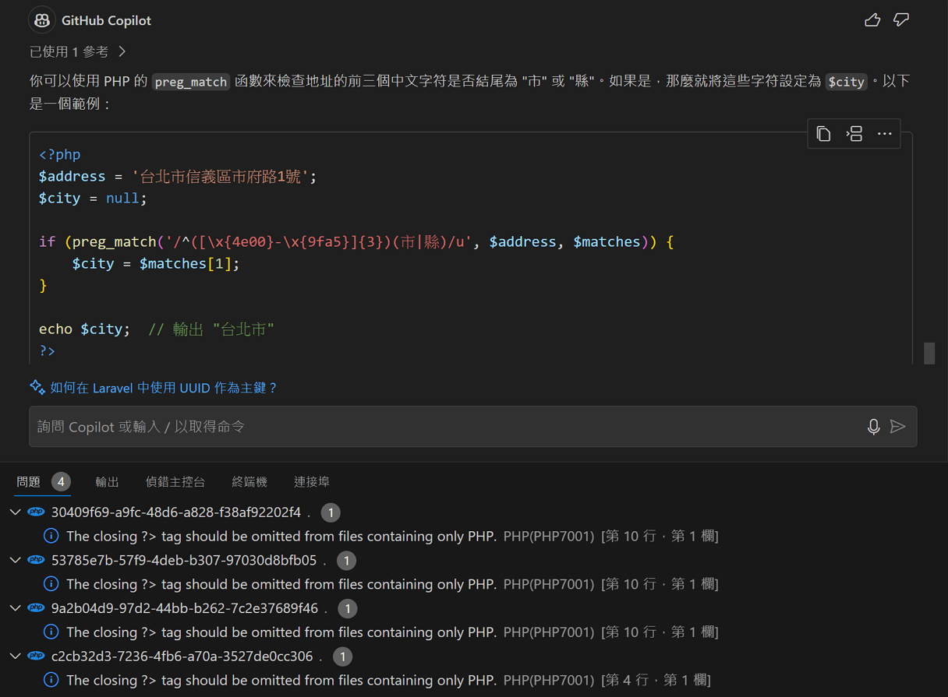Viewport: 948px width, 697px height.
Task: Collapse the c2cb32d3 file problem group
Action: [15, 657]
